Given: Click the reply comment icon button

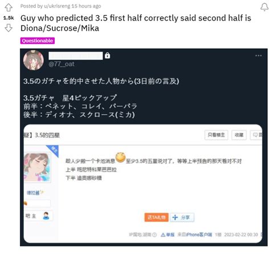Looking at the screenshot, I should coord(256,135).
